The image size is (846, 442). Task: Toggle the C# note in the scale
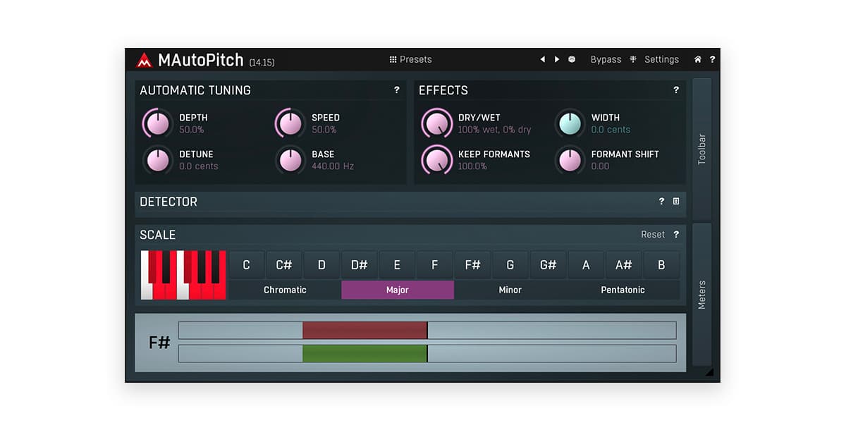click(x=284, y=264)
